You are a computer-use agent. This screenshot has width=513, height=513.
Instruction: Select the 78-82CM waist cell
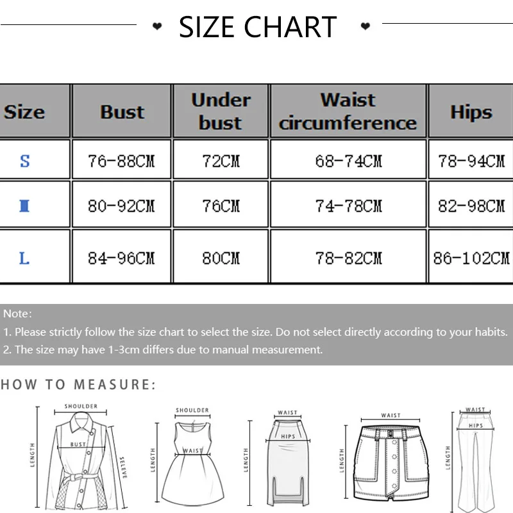348,258
